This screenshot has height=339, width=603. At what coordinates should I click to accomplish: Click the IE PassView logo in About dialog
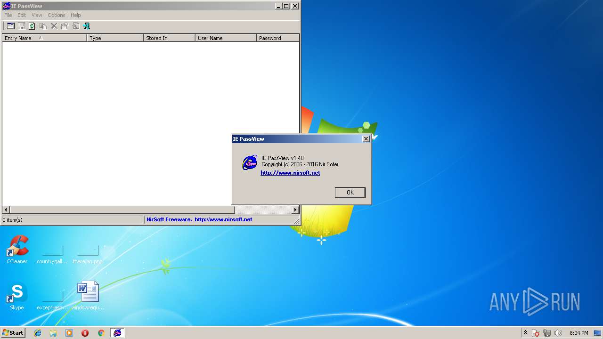[x=250, y=162]
